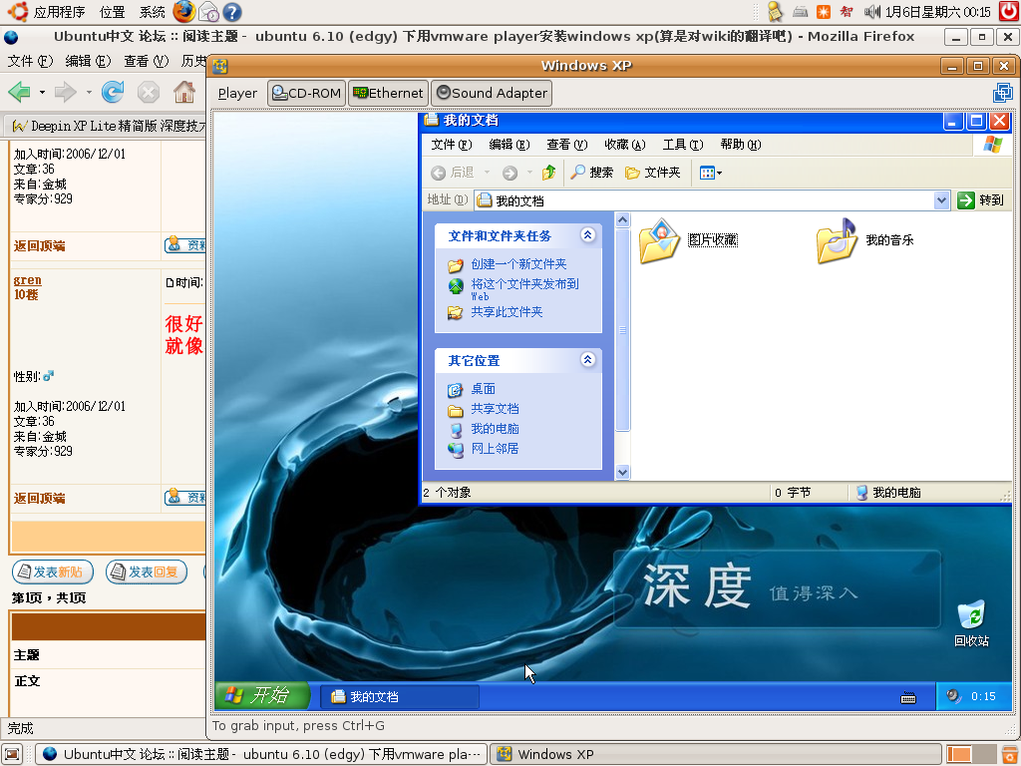Open the 编辑 menu in 我的文档 window
Image resolution: width=1021 pixels, height=766 pixels.
coord(510,145)
